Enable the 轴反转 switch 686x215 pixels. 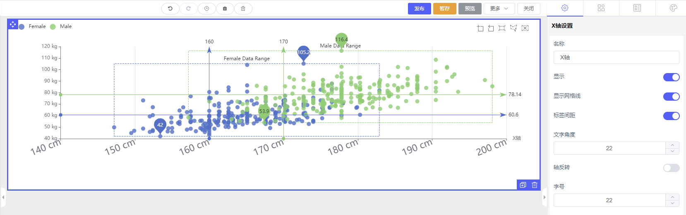coord(671,168)
